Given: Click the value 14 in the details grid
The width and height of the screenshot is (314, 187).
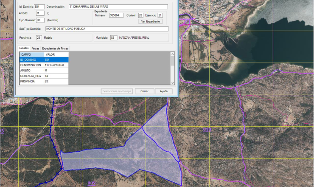Looking at the screenshot, I should point(56,76).
